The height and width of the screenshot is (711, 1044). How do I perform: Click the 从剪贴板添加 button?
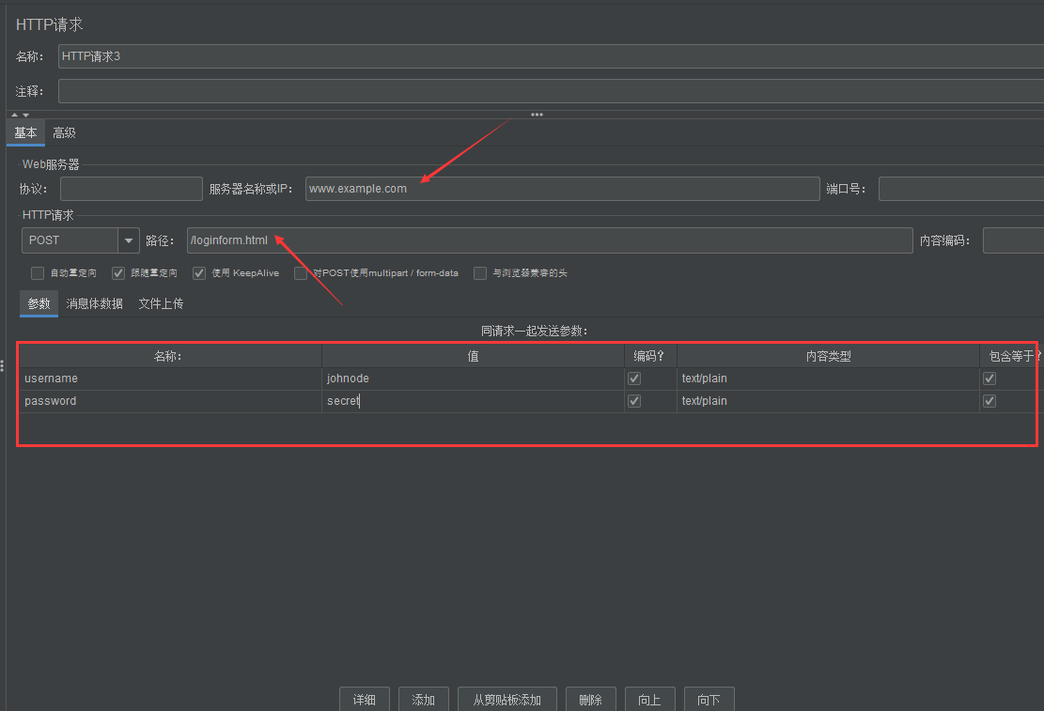507,700
